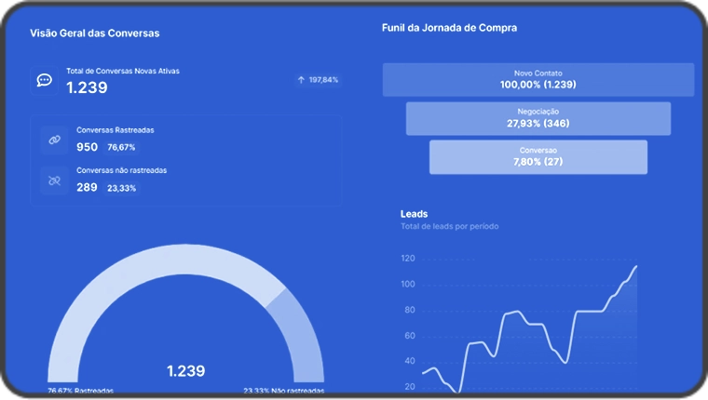Click the Novo Contato funnel bar
This screenshot has height=400, width=708.
pyautogui.click(x=538, y=79)
